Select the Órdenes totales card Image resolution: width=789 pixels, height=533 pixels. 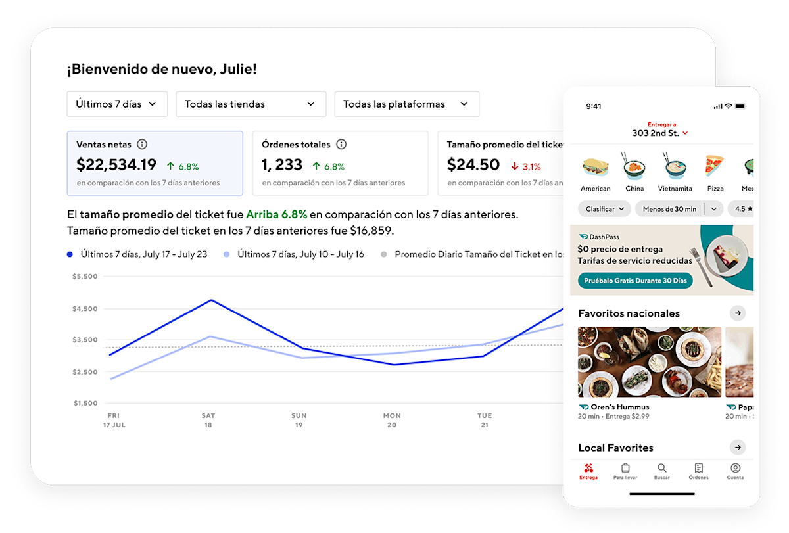340,163
